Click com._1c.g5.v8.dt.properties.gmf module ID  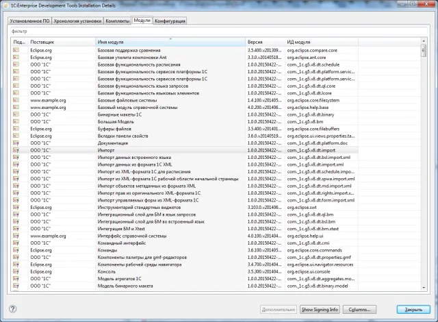319,257
